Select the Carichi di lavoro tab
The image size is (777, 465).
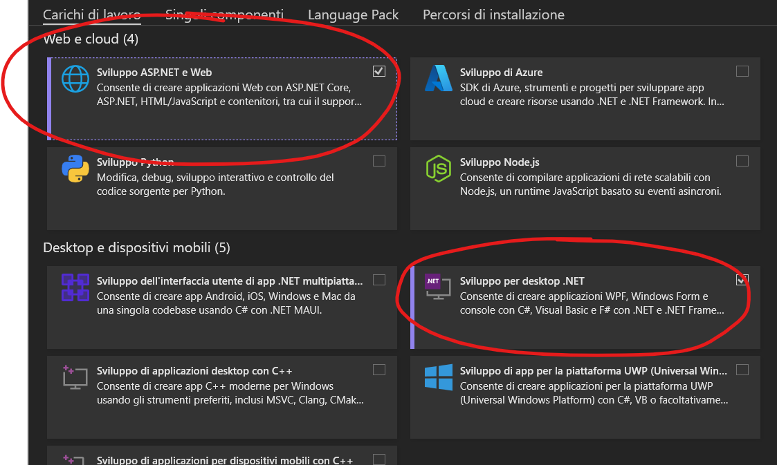click(x=92, y=15)
